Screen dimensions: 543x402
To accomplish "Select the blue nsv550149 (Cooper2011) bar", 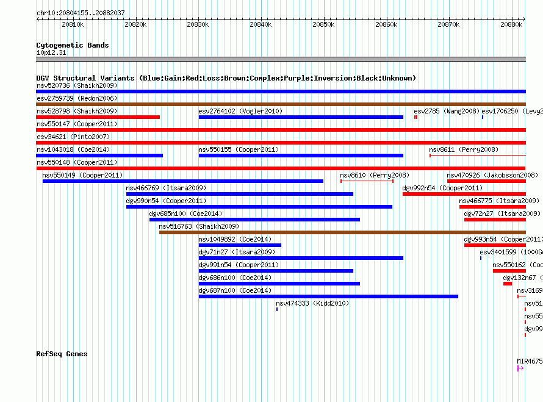I will coord(183,181).
